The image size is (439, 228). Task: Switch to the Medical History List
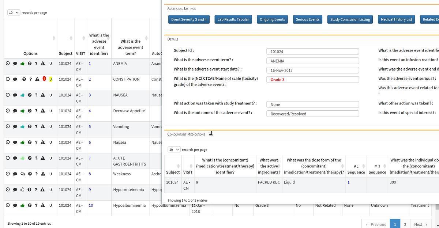[x=396, y=19]
